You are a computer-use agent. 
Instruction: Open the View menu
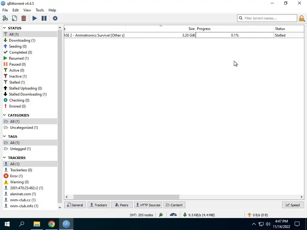(27, 10)
